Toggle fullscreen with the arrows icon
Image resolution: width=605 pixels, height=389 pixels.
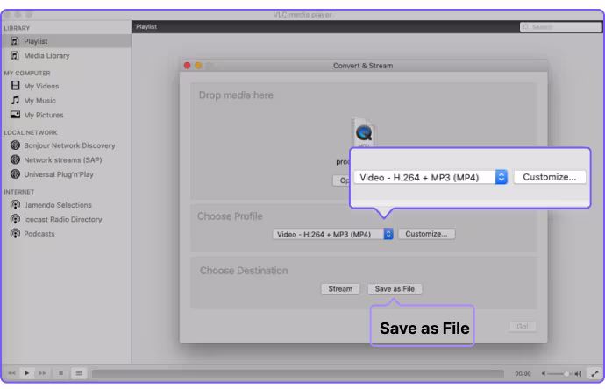pyautogui.click(x=595, y=373)
